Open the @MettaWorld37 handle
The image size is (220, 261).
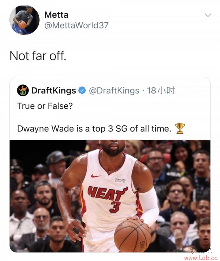76,25
